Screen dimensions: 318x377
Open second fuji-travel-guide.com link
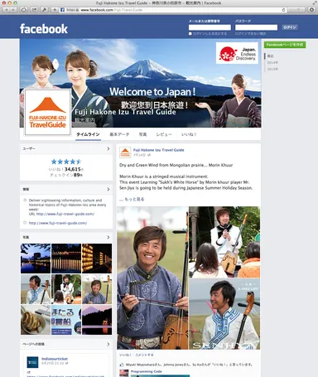click(58, 223)
